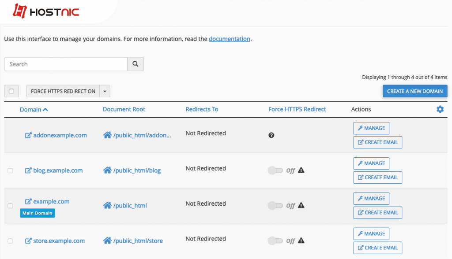Toggle Force HTTPS Redirect for example.com
Image resolution: width=452 pixels, height=259 pixels.
tap(275, 205)
